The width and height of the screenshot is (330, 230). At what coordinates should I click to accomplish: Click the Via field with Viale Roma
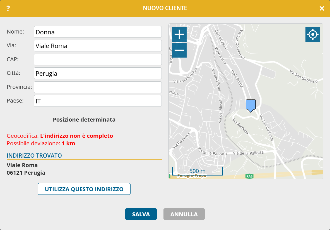click(x=98, y=46)
